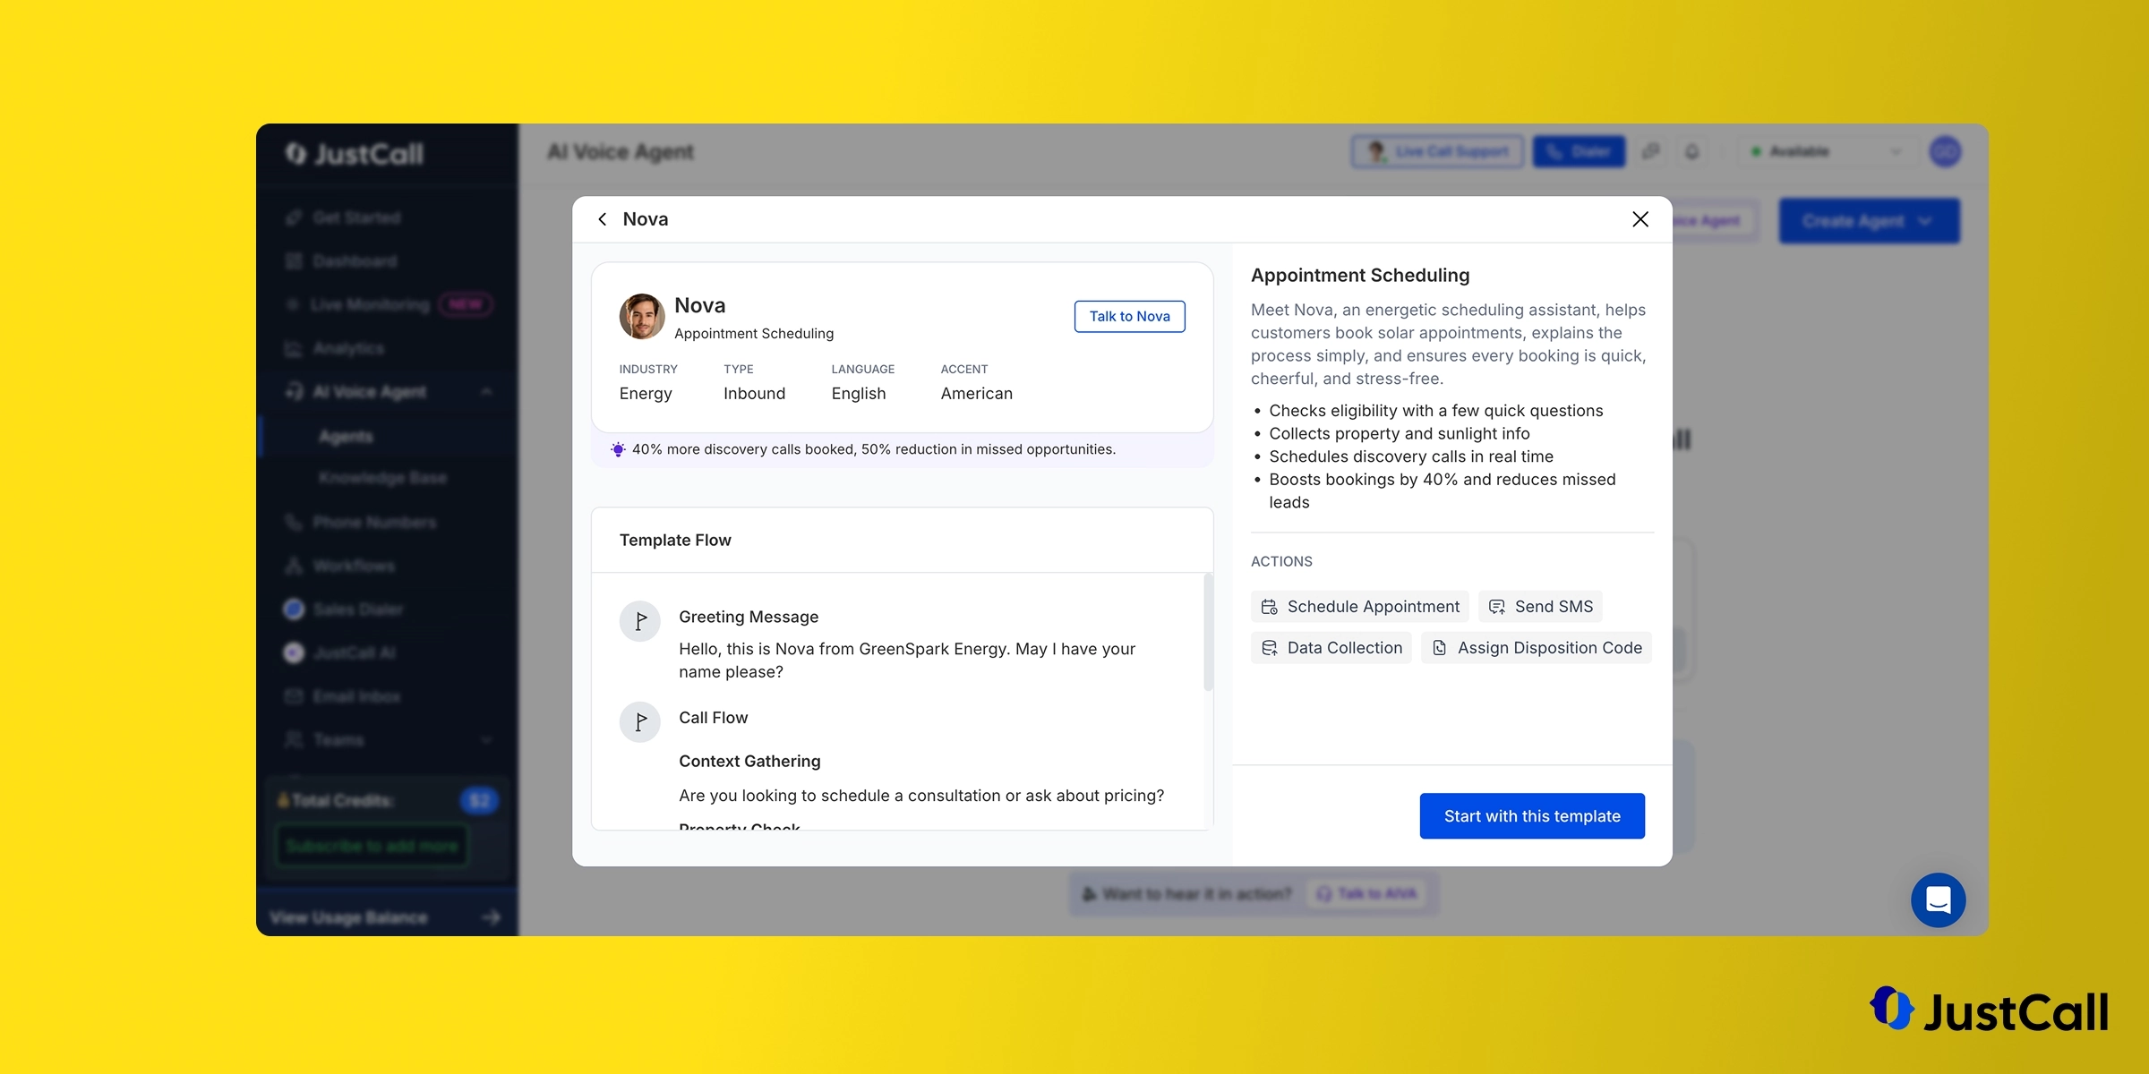This screenshot has width=2149, height=1074.
Task: Click the 'Appointment Scheduling' heading on the right
Action: (1360, 276)
